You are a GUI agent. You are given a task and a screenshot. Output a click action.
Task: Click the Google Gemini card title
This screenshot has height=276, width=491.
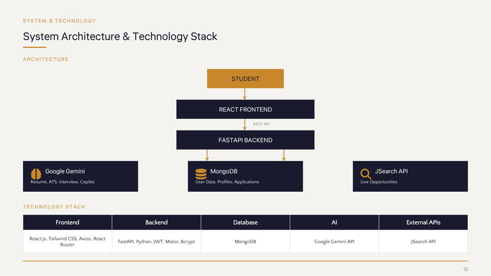point(65,171)
